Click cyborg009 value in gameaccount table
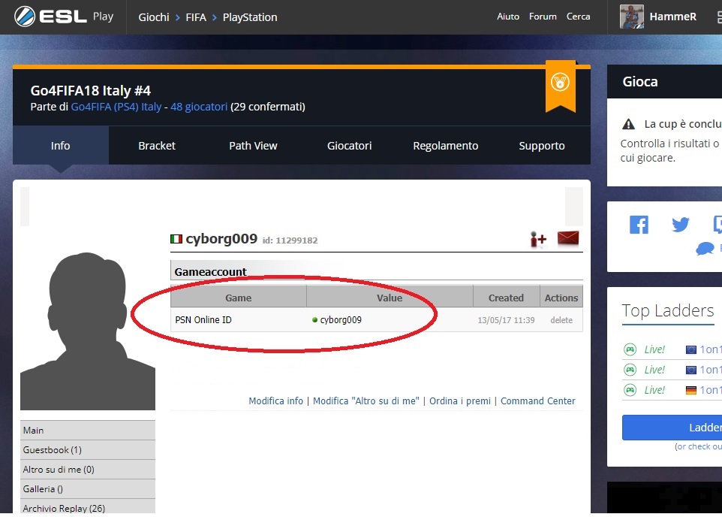Screen dimensions: 722x517 (341, 320)
